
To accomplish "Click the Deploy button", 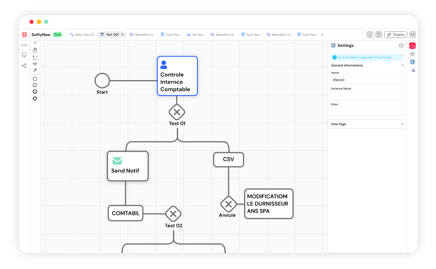I will point(396,34).
